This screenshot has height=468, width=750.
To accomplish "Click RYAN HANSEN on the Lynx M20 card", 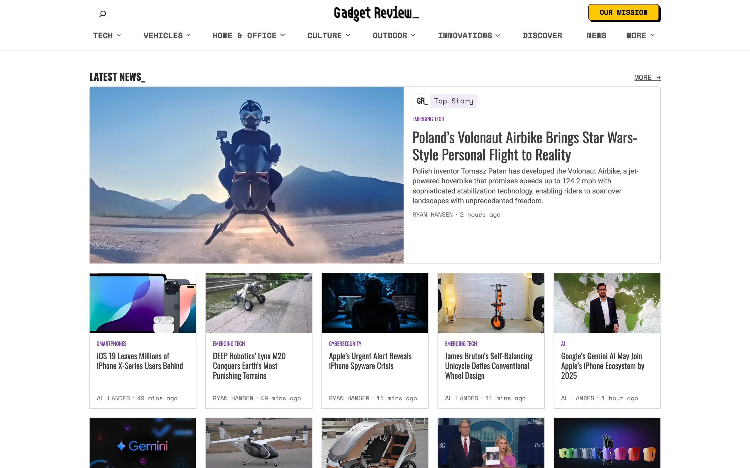I will pos(233,398).
